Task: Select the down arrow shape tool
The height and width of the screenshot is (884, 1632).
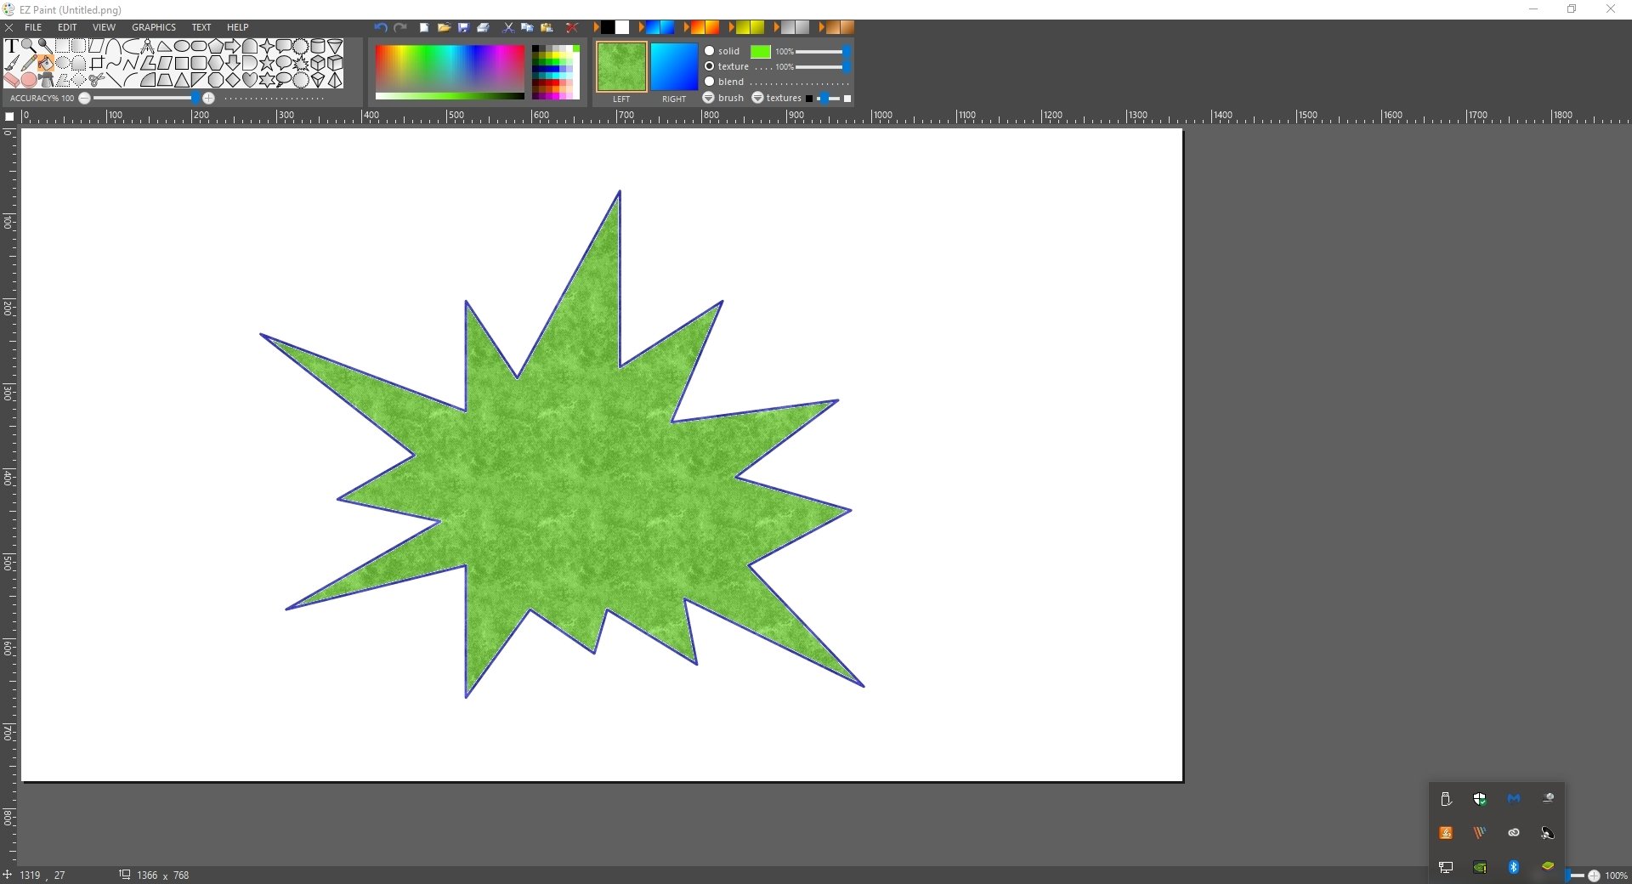Action: click(233, 63)
